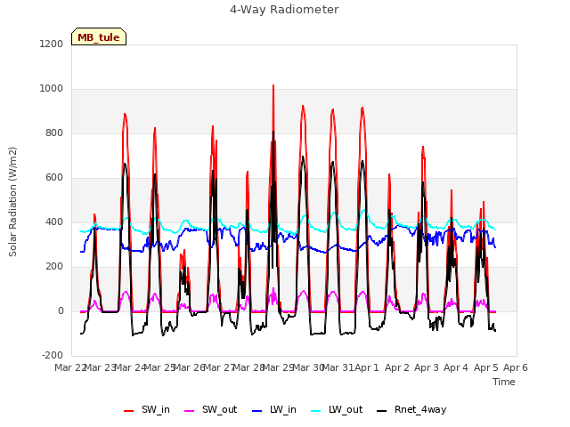The width and height of the screenshot is (570, 427).
Task: Click the Time axis title
Action: tap(504, 382)
